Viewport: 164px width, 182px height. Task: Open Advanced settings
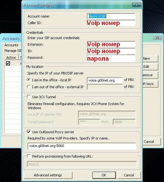(x=48, y=175)
